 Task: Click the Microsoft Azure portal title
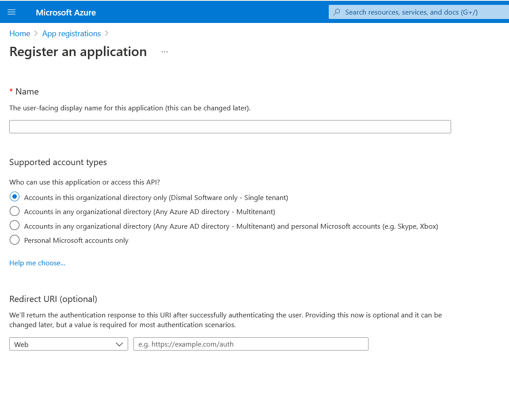[x=66, y=12]
